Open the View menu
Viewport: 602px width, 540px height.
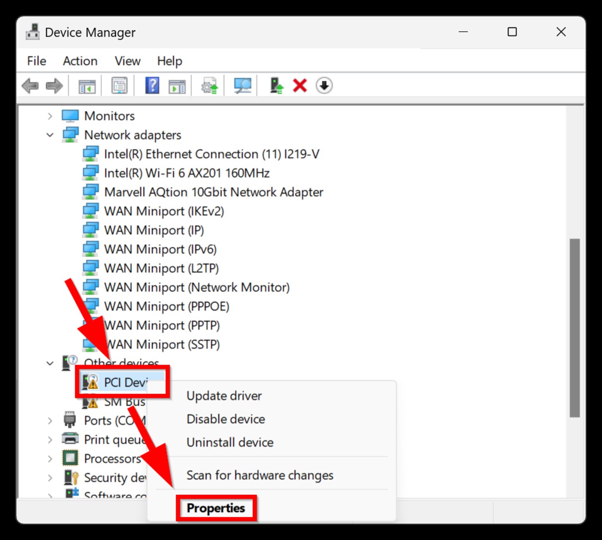[x=127, y=61]
